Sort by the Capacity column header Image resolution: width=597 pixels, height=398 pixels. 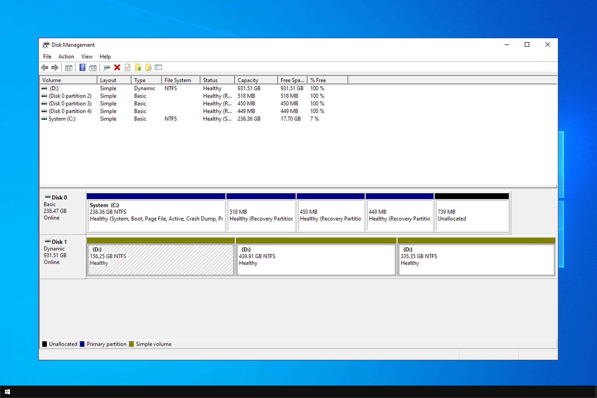tap(256, 80)
